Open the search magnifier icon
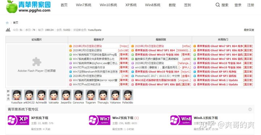This screenshot has height=135, width=261. point(217,5)
